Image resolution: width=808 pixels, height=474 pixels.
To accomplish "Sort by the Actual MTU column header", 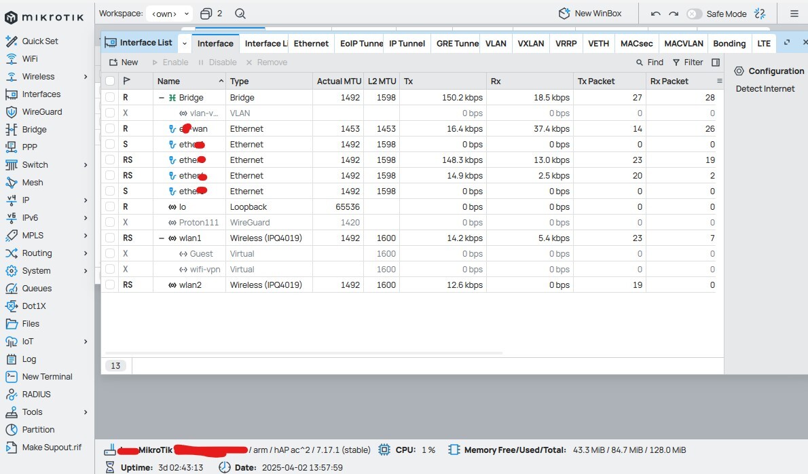I will [339, 81].
